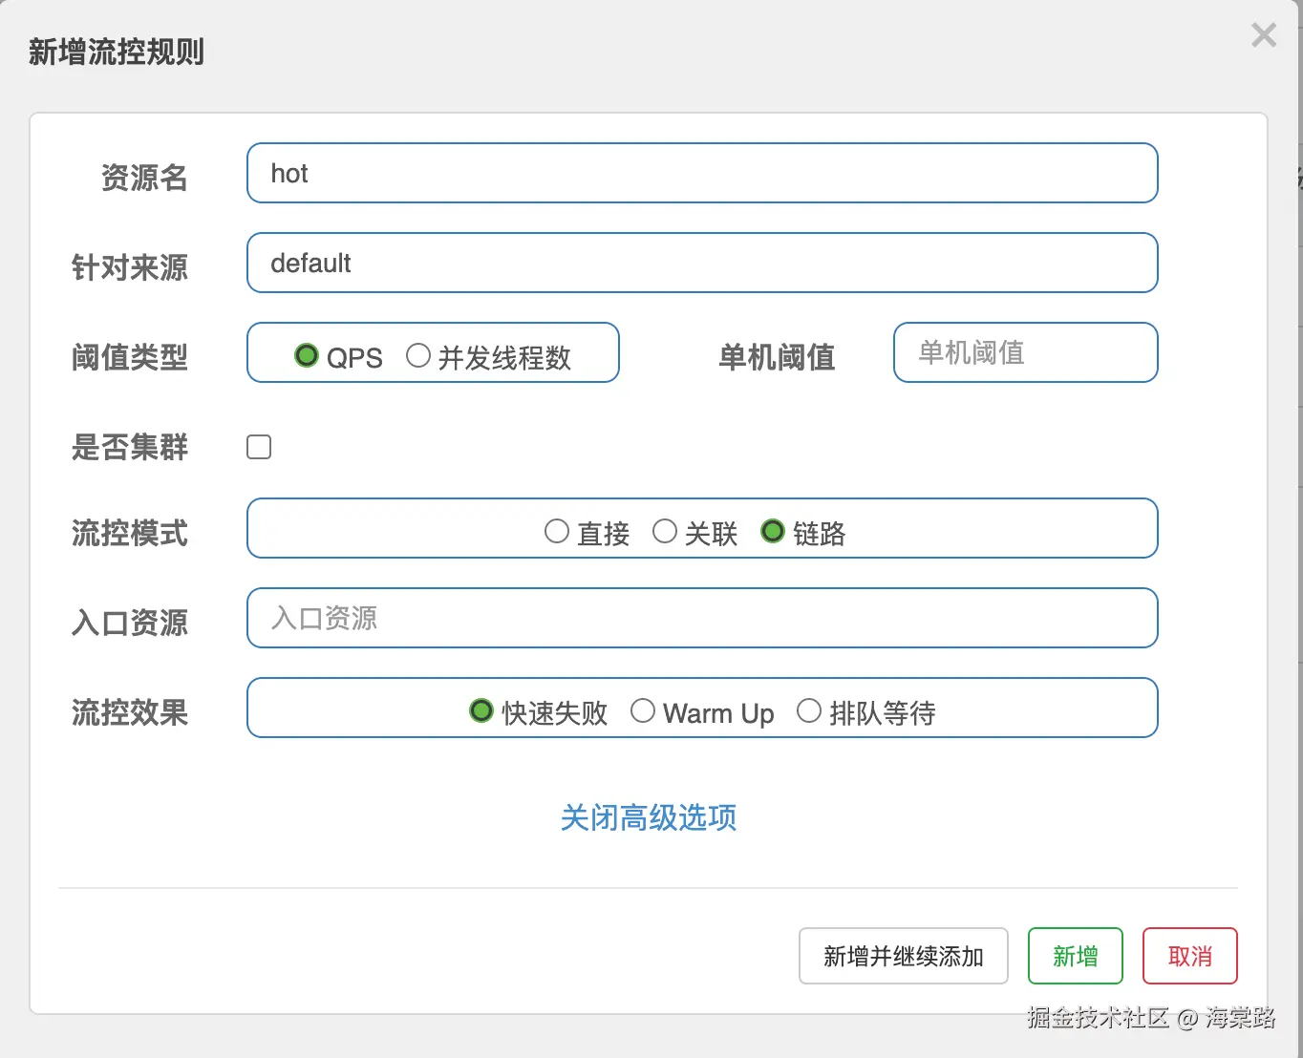Focus the 针对来源 field with default
This screenshot has height=1058, width=1303.
pos(702,264)
